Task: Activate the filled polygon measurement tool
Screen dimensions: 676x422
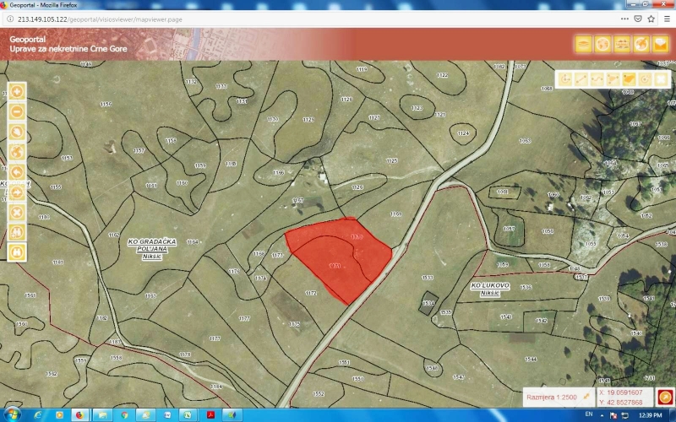Action: 629,79
